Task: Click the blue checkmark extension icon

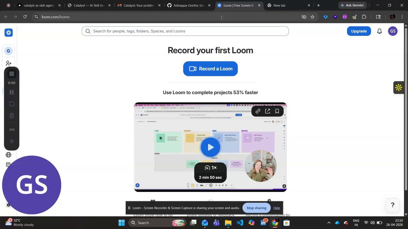Action: tap(325, 17)
